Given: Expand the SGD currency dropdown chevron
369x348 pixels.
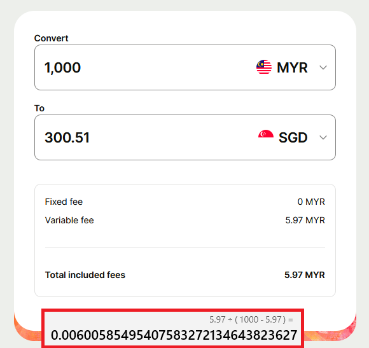Looking at the screenshot, I should [x=323, y=137].
